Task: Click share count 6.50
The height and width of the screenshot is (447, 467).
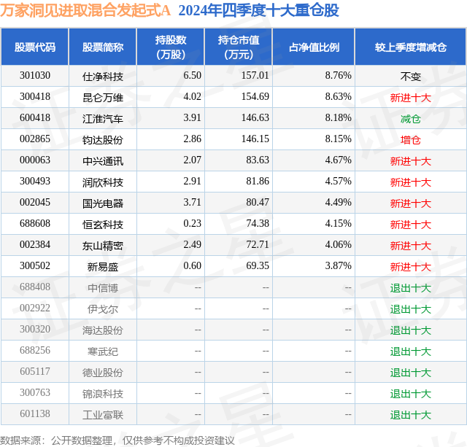Action: (193, 76)
